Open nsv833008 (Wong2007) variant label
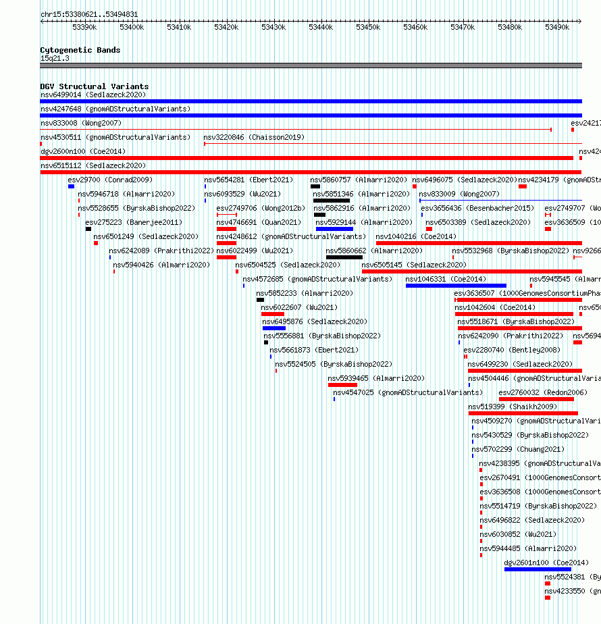The image size is (601, 624). pos(81,123)
